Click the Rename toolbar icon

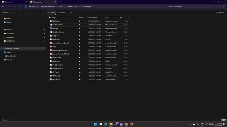click(32, 13)
